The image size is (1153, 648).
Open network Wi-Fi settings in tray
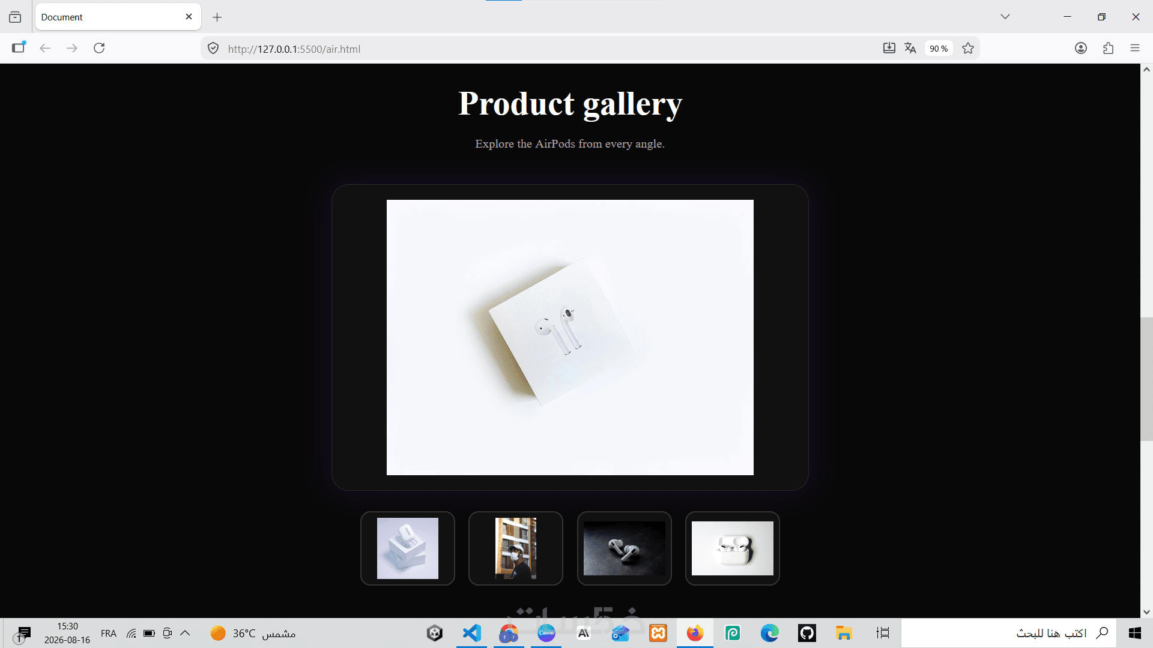click(132, 633)
